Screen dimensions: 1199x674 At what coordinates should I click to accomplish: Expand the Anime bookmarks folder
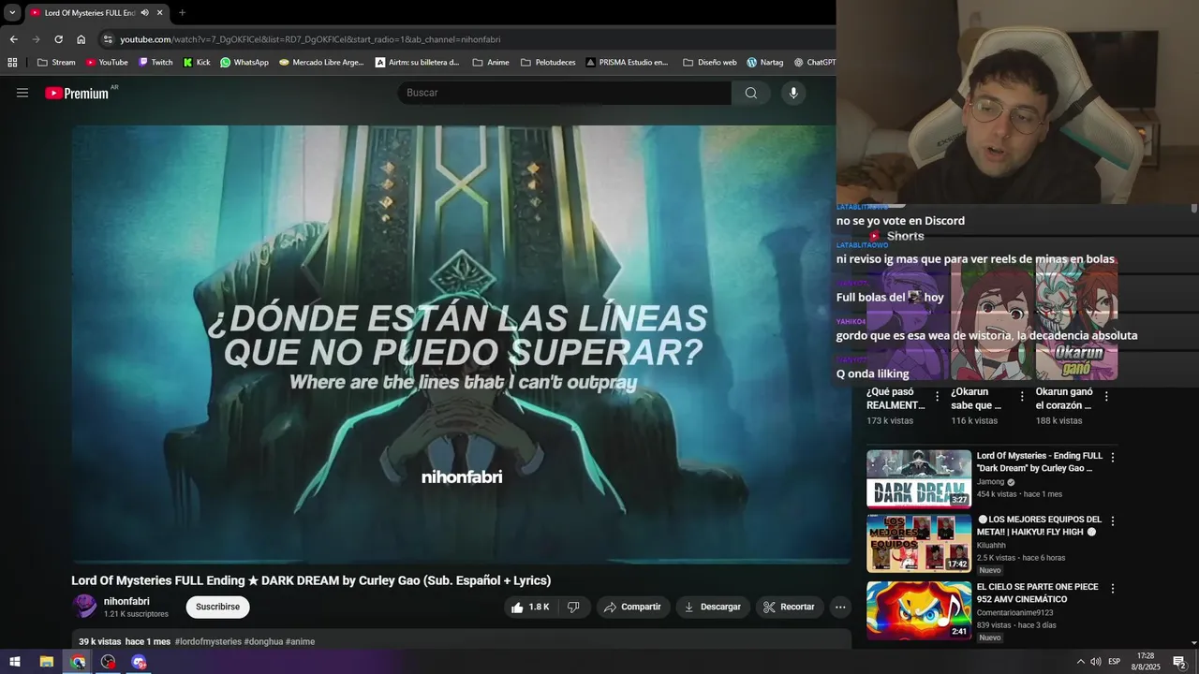[x=491, y=63]
